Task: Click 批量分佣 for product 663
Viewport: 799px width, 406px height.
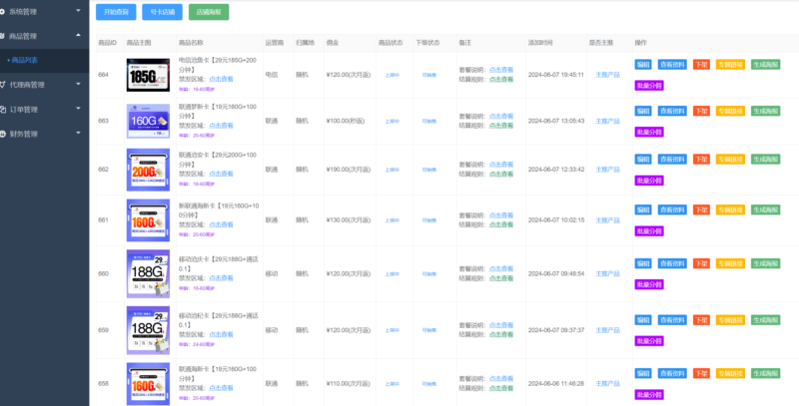Action: (649, 132)
